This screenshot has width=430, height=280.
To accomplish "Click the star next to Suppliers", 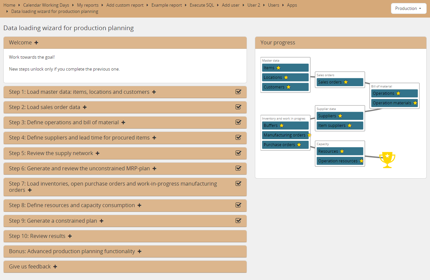I will [340, 116].
